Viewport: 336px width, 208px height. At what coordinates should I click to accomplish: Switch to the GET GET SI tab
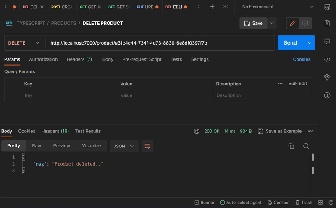119,7
